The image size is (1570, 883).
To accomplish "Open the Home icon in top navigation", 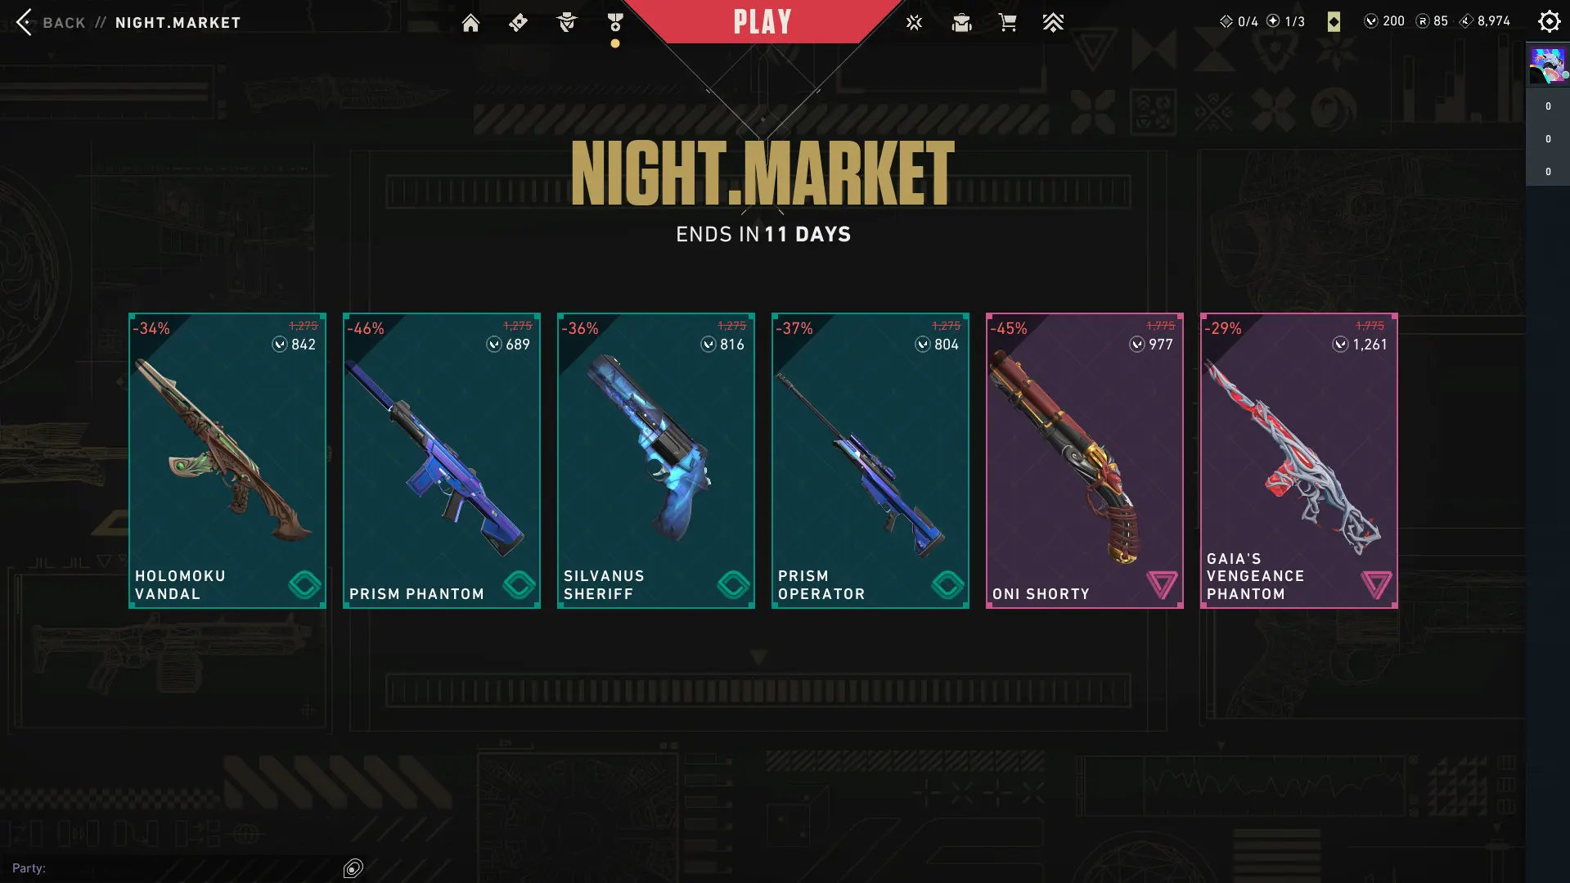I will [x=470, y=23].
